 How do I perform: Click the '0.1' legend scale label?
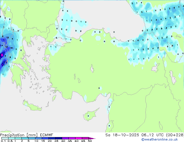[3, 141]
